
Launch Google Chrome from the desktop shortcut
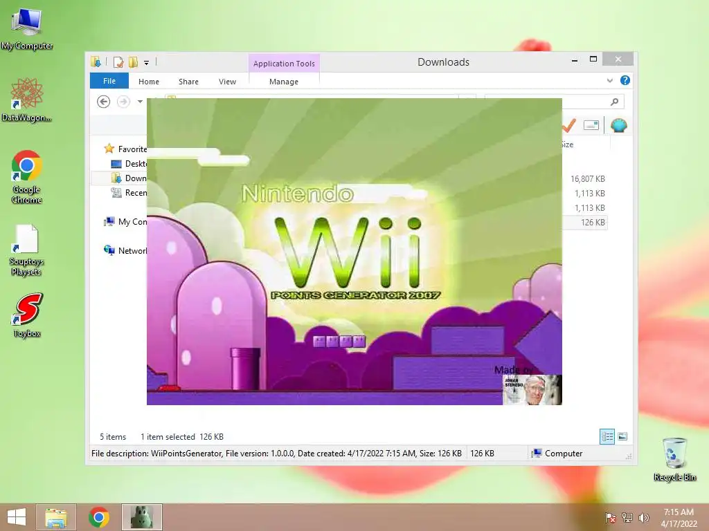click(x=27, y=176)
